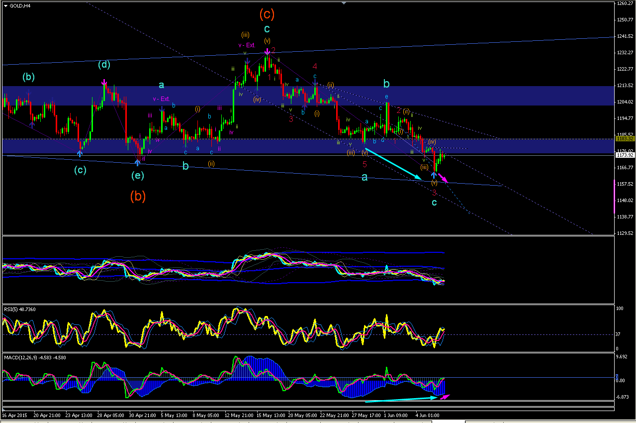Click the olive 1183.32 price level tag
Screen dimensions: 636x423
625,139
